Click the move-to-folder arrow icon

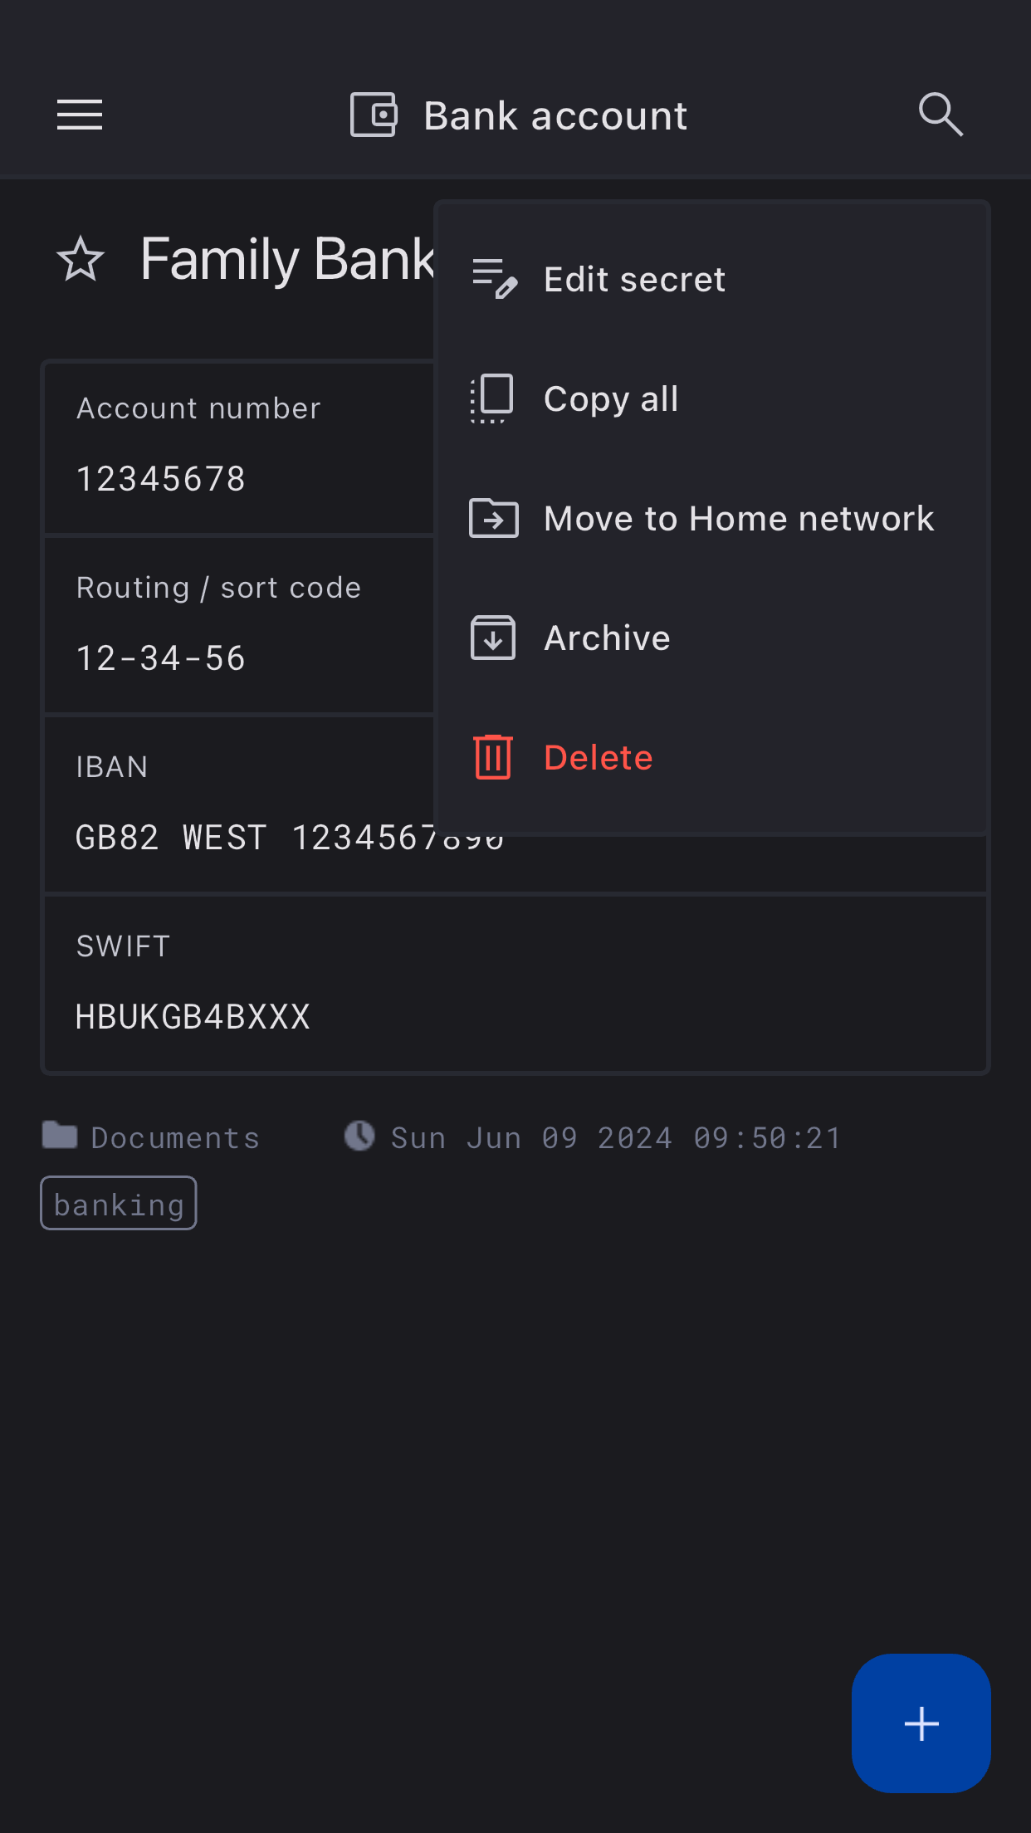(494, 519)
